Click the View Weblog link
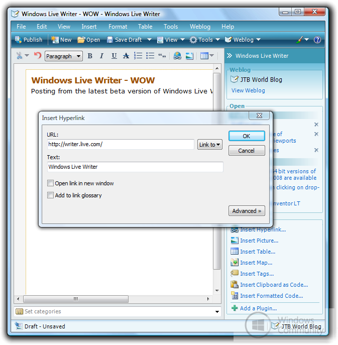This screenshot has width=338, height=345. [x=248, y=90]
